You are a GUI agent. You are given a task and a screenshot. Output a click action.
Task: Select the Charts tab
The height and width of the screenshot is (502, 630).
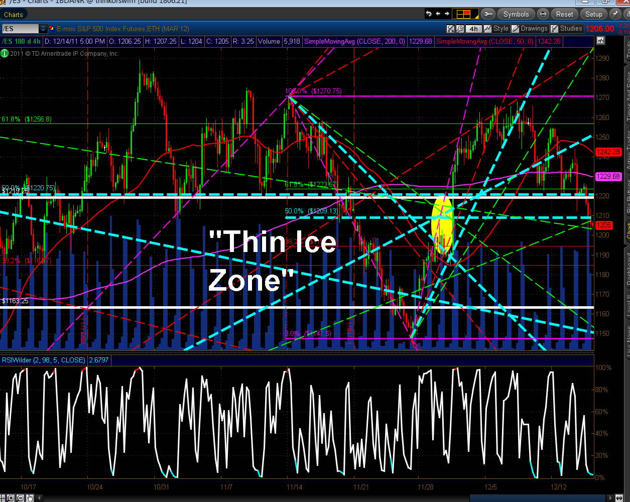pyautogui.click(x=14, y=15)
